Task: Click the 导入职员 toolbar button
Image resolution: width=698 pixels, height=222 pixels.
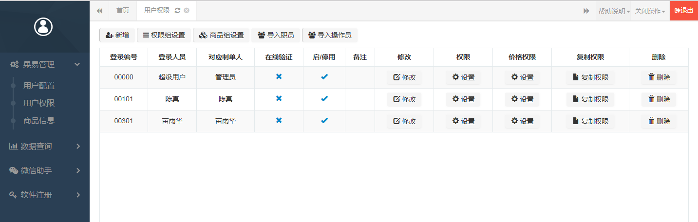Action: [x=276, y=35]
